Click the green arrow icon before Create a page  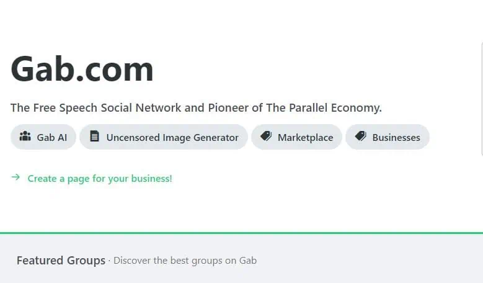[16, 177]
